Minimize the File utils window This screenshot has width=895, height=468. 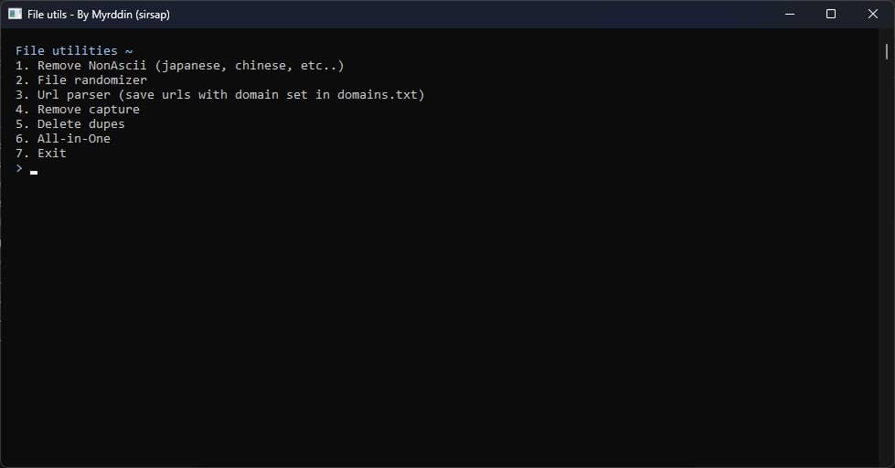(789, 14)
